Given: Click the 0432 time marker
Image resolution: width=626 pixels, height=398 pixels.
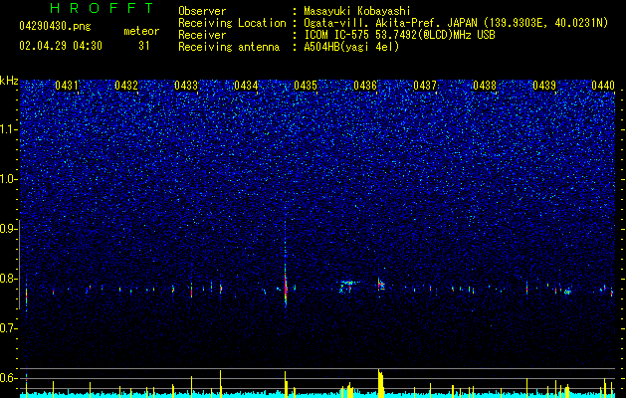Looking at the screenshot, I should click(126, 86).
